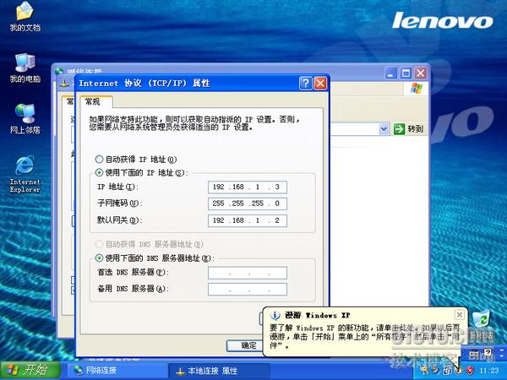Open the 开始 start menu

30,370
